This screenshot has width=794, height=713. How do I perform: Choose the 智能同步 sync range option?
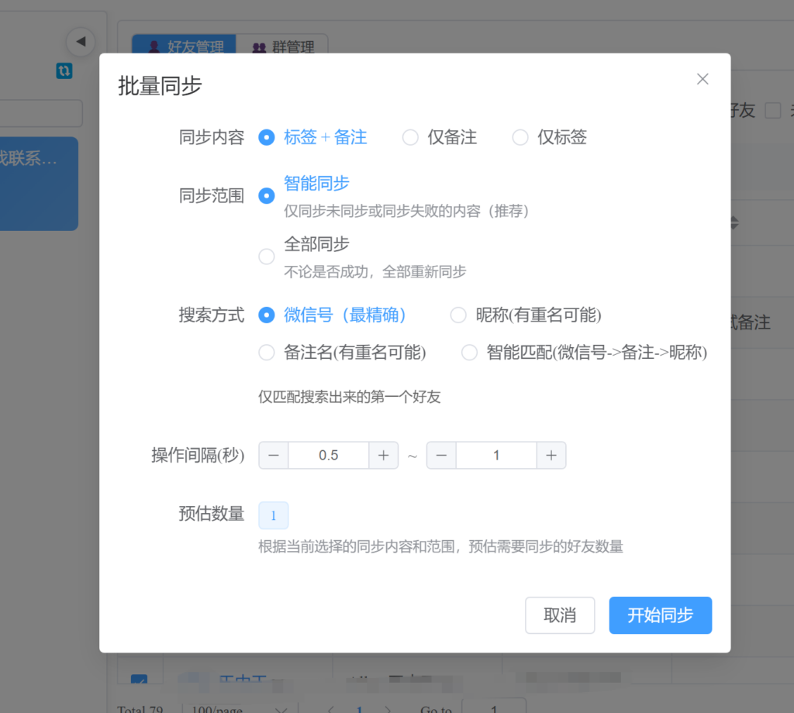[x=267, y=196]
